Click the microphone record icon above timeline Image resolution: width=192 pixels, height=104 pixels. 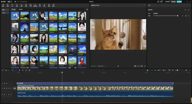pyautogui.click(x=147, y=70)
